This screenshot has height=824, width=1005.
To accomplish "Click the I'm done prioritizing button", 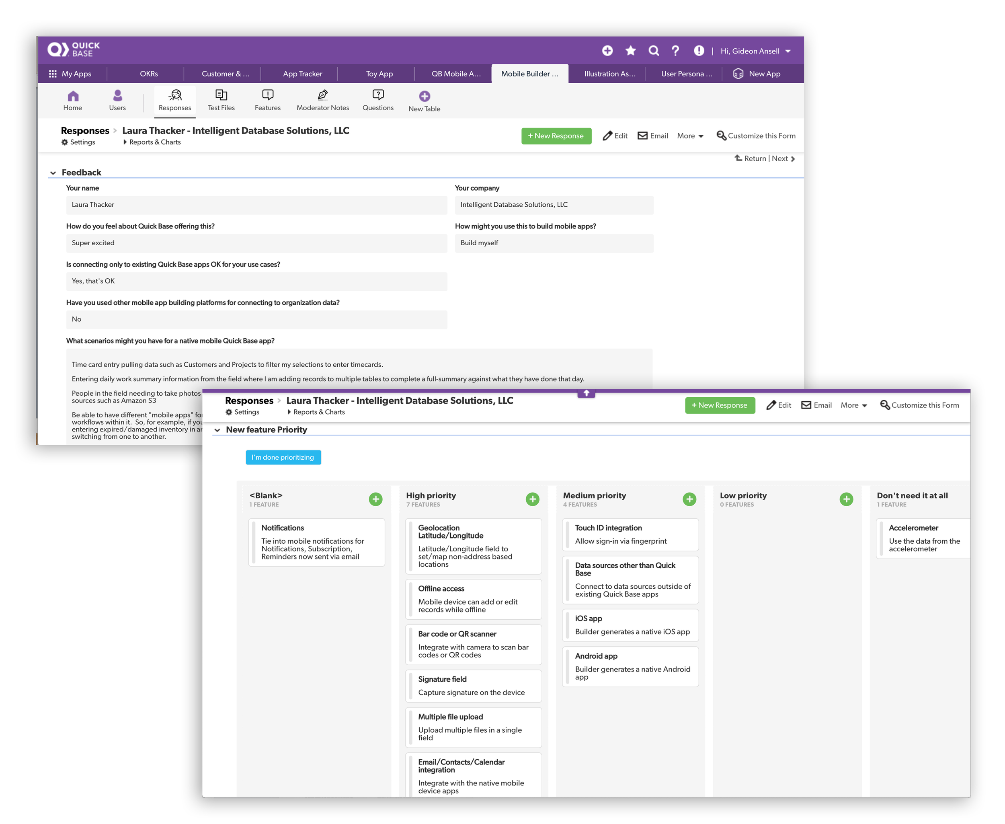I will 283,457.
